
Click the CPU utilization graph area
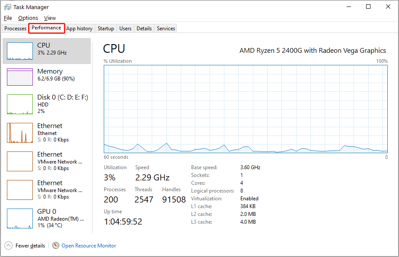tap(246, 109)
